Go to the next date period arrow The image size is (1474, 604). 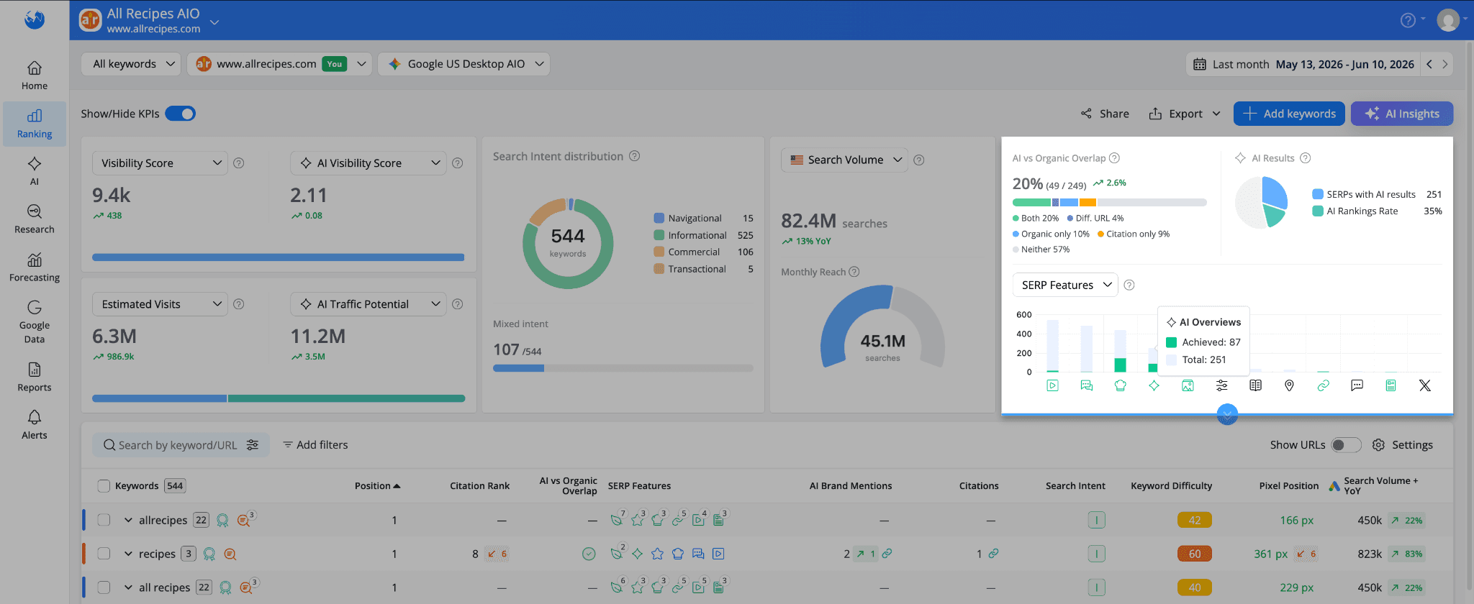(1444, 64)
